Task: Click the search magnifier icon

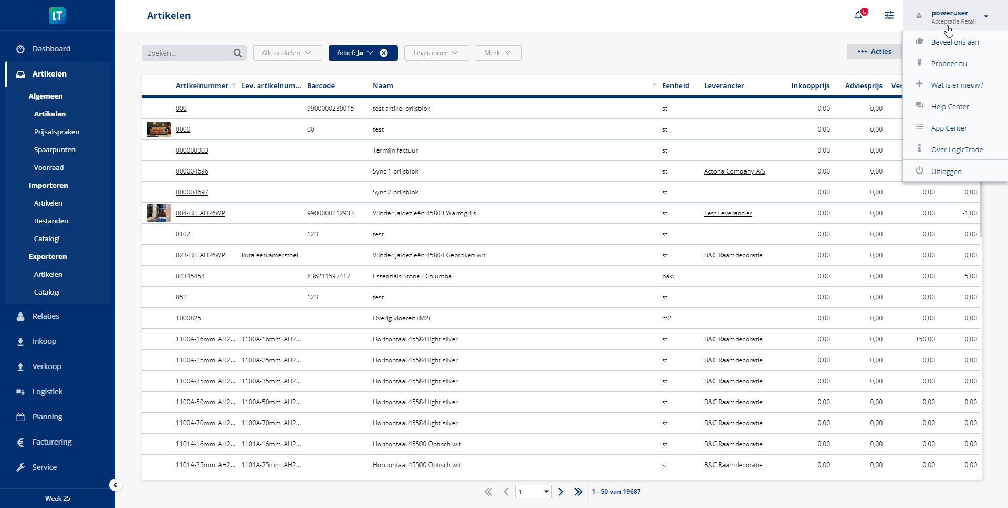Action: tap(238, 53)
